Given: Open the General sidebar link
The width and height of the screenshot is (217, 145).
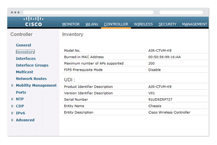Looking at the screenshot, I should (x=24, y=45).
